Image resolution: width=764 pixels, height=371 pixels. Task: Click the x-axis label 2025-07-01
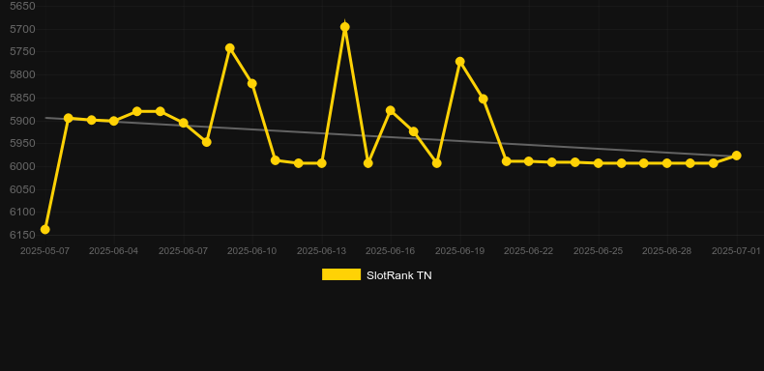click(736, 251)
